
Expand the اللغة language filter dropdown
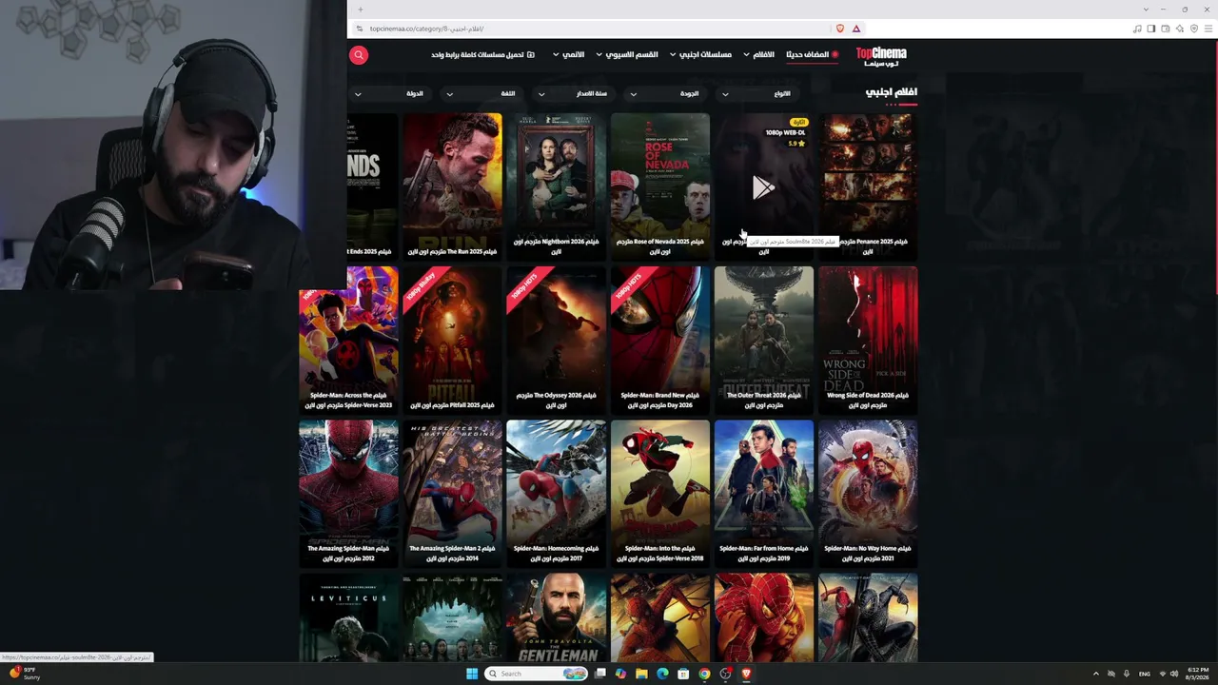481,94
